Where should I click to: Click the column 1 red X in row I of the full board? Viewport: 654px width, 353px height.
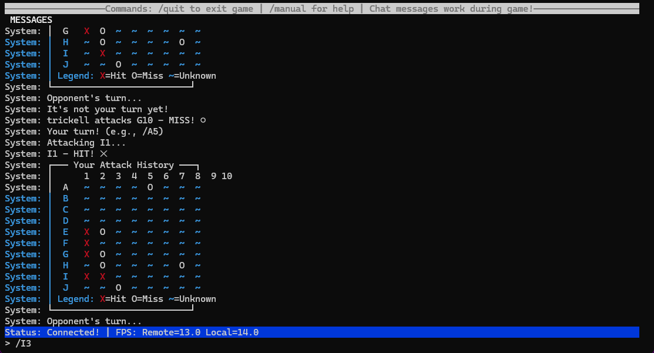pos(87,277)
